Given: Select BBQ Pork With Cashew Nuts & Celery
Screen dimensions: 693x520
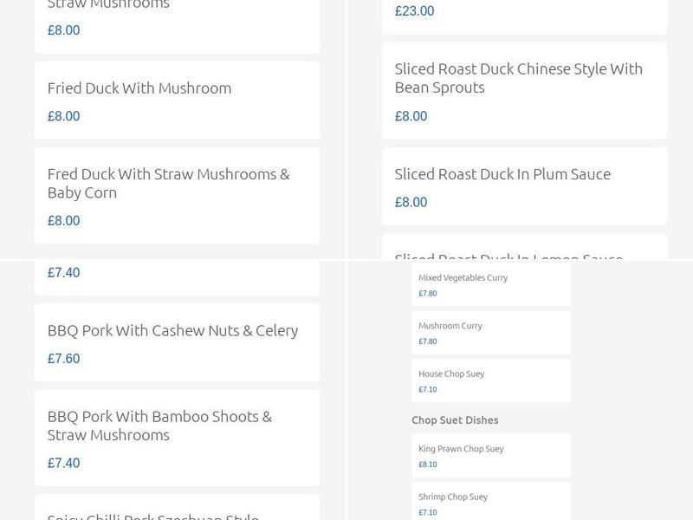Looking at the screenshot, I should tap(172, 330).
